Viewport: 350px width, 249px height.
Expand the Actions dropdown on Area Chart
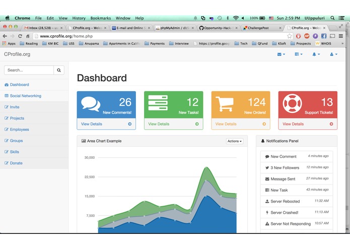[x=235, y=141]
